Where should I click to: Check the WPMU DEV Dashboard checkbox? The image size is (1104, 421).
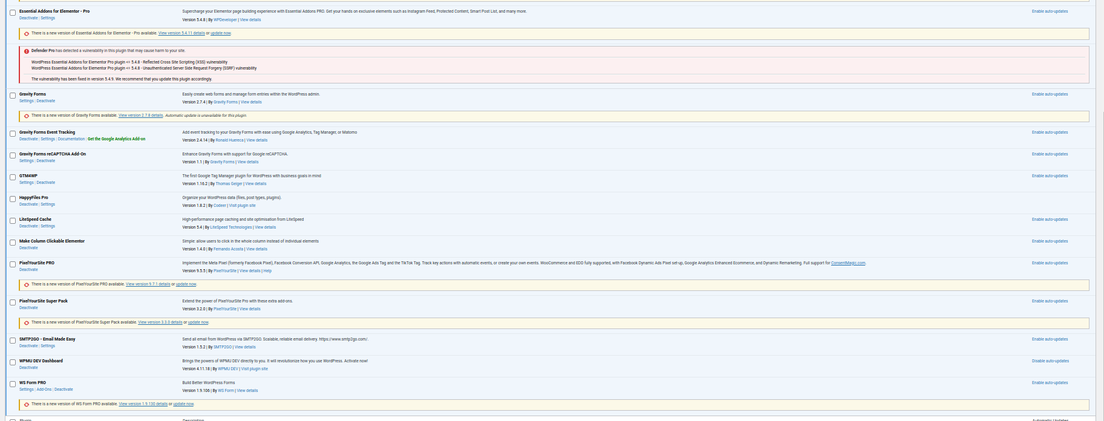(x=13, y=362)
